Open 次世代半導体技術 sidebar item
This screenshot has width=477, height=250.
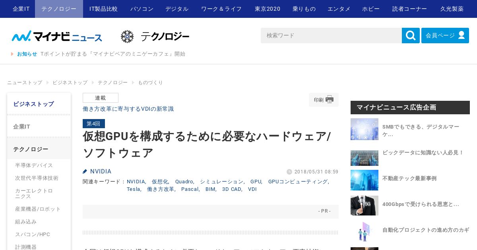37,178
